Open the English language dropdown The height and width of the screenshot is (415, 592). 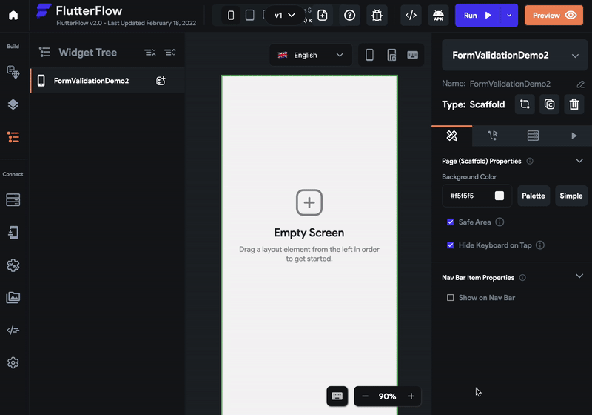click(x=311, y=55)
